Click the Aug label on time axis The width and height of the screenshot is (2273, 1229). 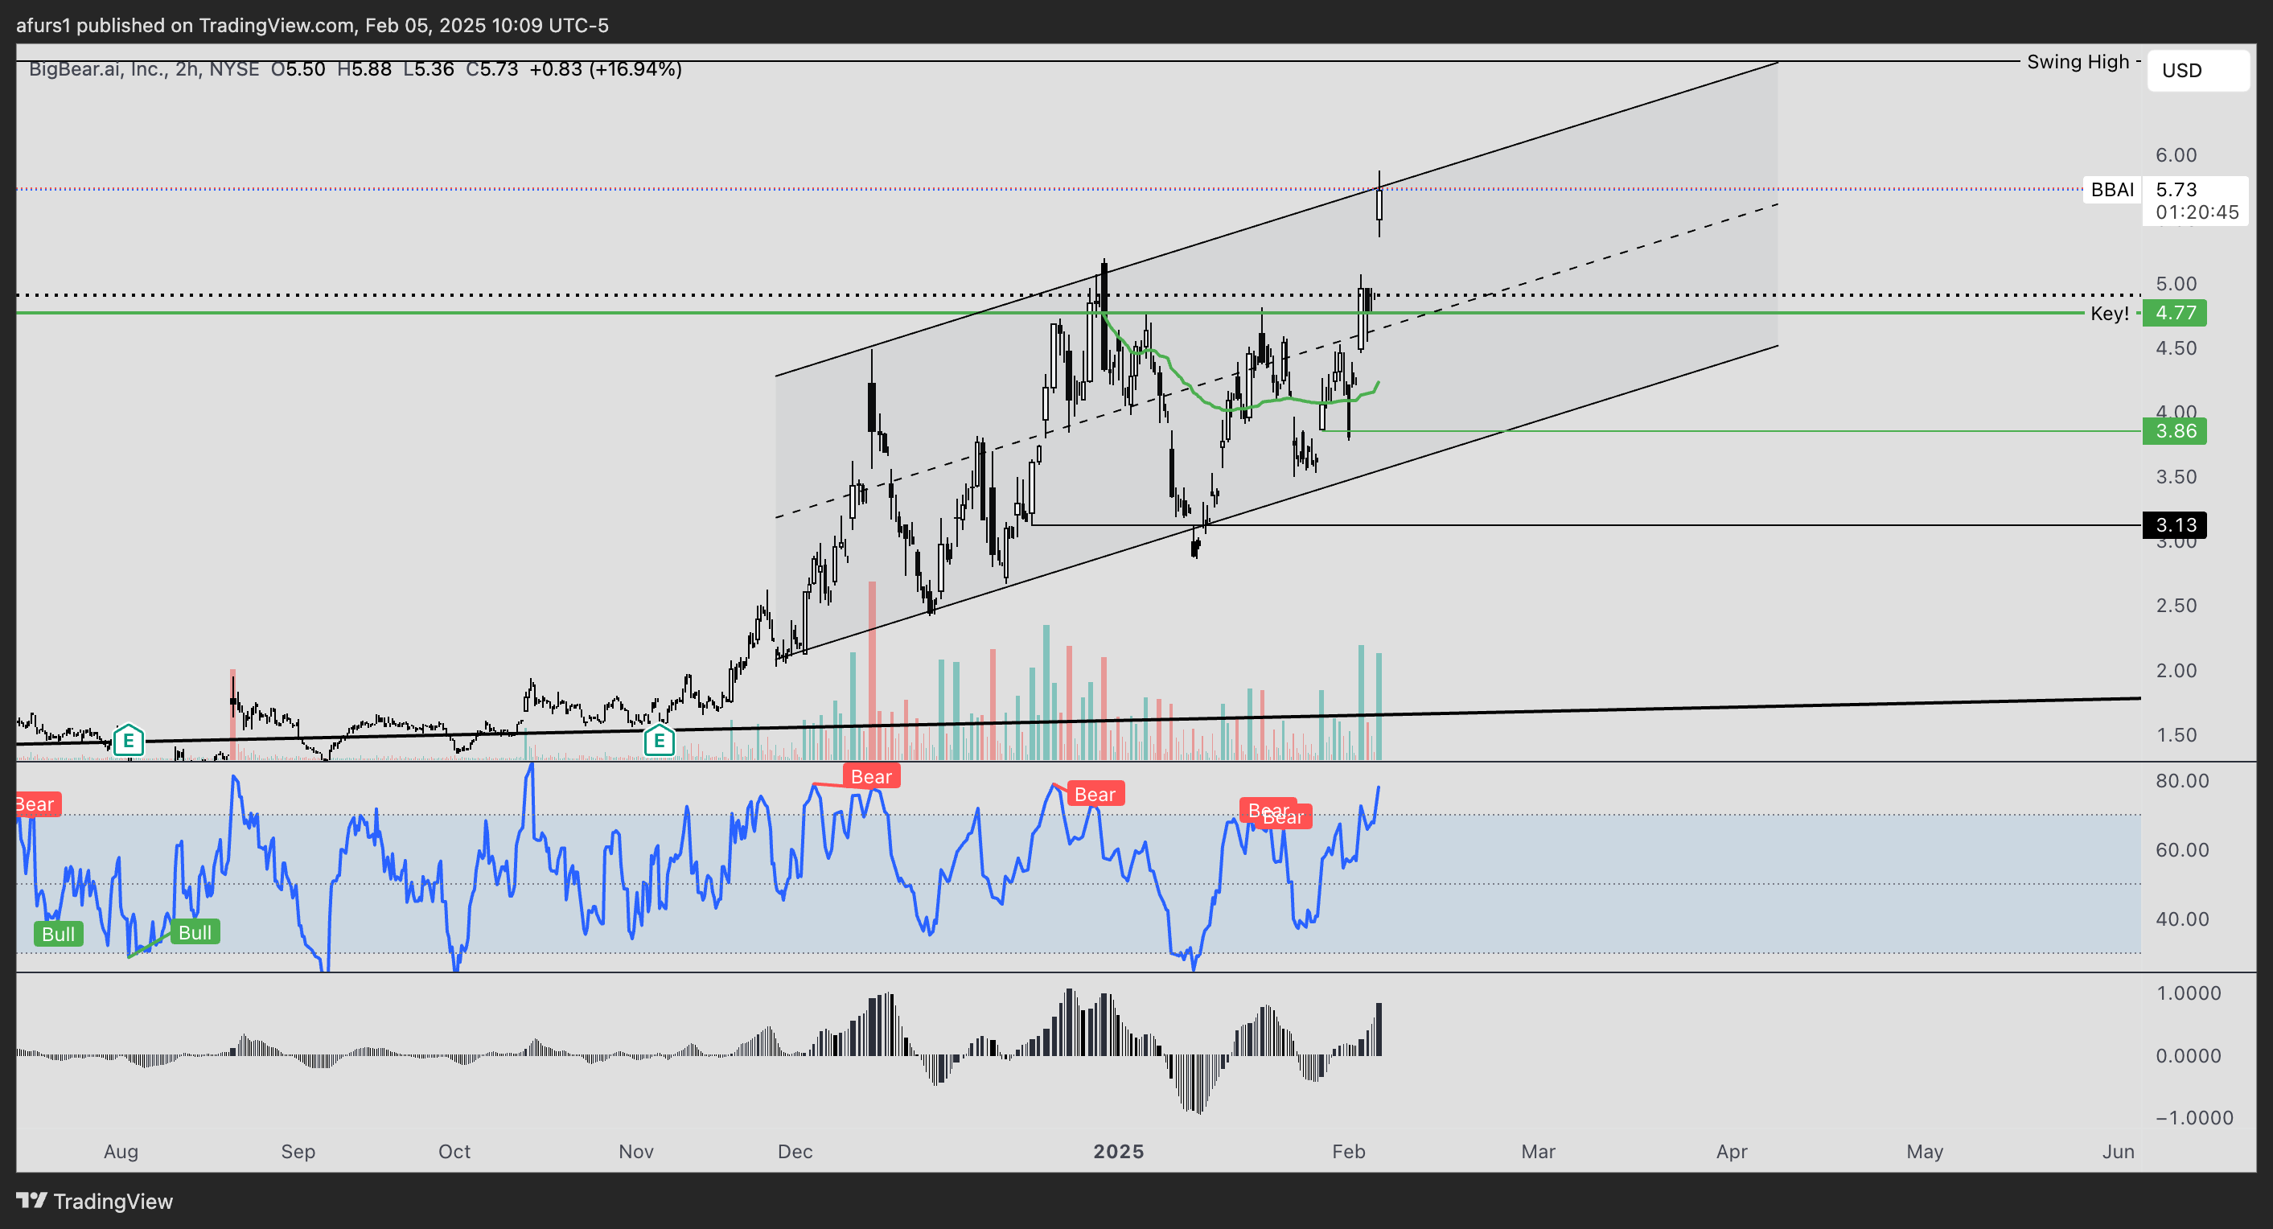pyautogui.click(x=121, y=1151)
